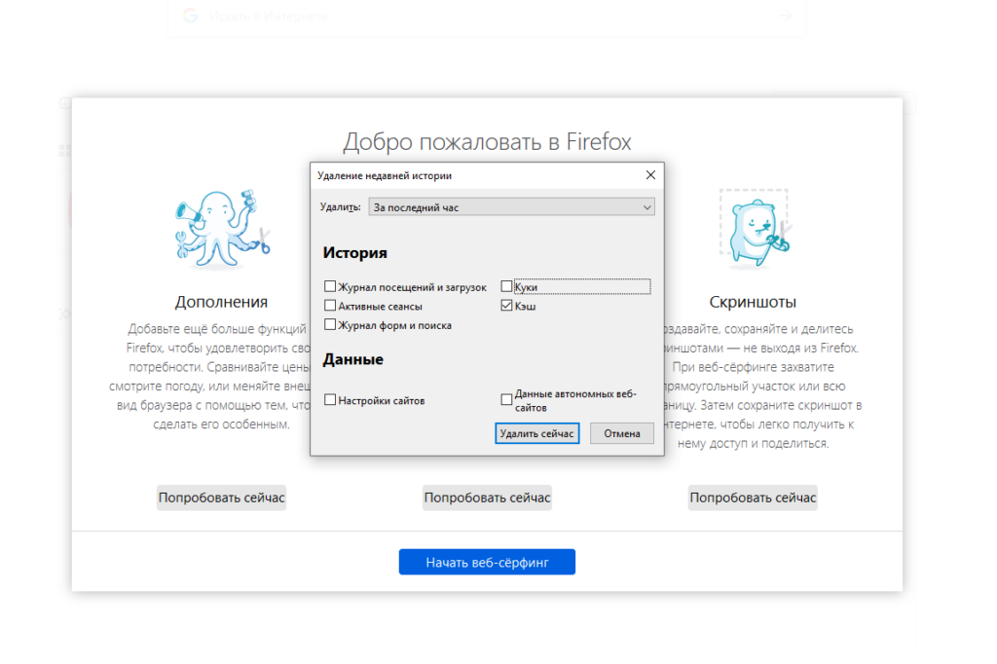
Task: Check Данные автономных веб-сайтов box
Action: coord(506,400)
